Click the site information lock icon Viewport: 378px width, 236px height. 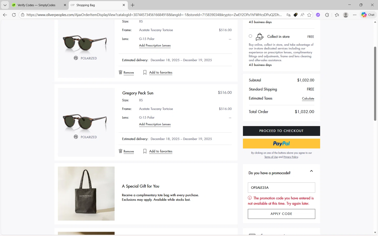coord(23,15)
